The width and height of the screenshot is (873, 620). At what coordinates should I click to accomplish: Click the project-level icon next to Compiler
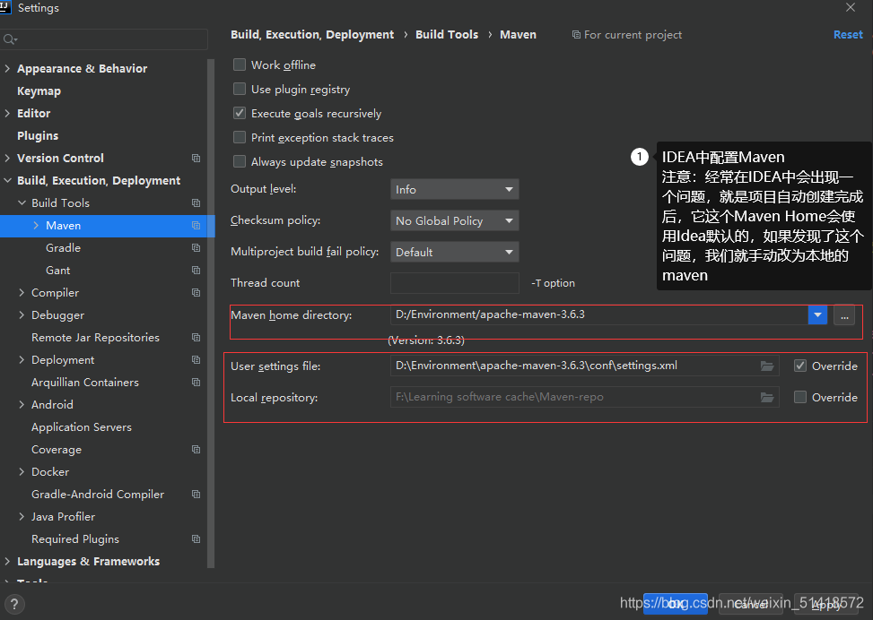click(x=196, y=292)
